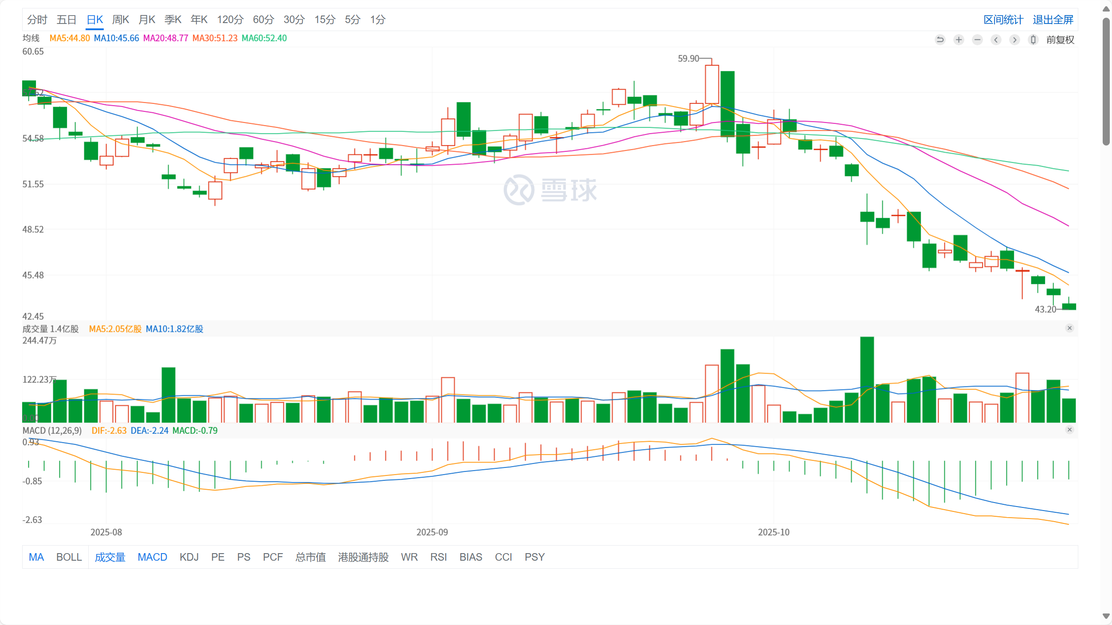Click 退出全屏 to exit fullscreen
Image resolution: width=1112 pixels, height=625 pixels.
click(x=1053, y=20)
